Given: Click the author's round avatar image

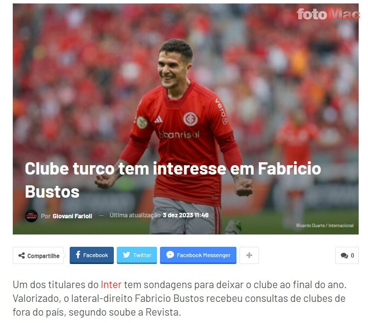Looking at the screenshot, I should point(31,216).
